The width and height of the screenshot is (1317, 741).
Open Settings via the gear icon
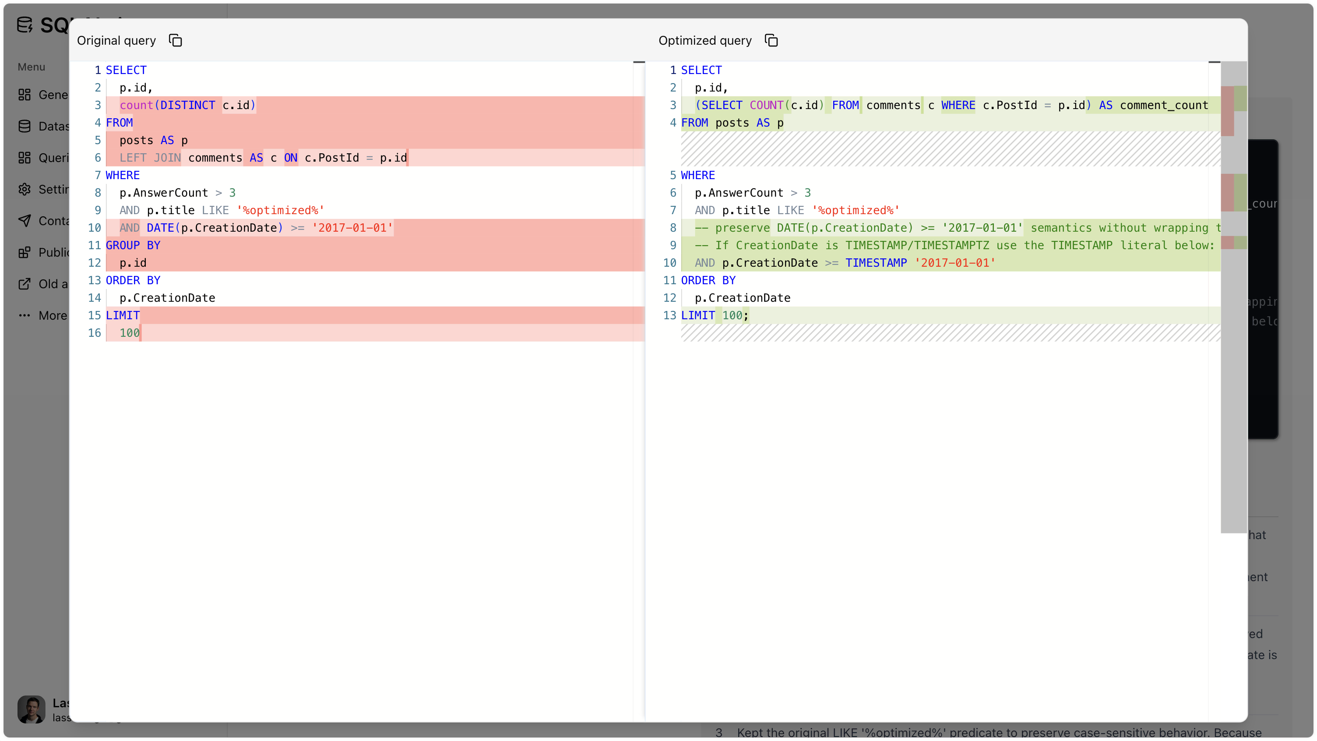25,189
